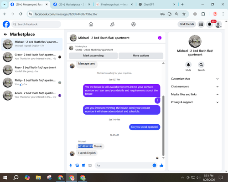Reload the page in Chrome

(x=21, y=14)
